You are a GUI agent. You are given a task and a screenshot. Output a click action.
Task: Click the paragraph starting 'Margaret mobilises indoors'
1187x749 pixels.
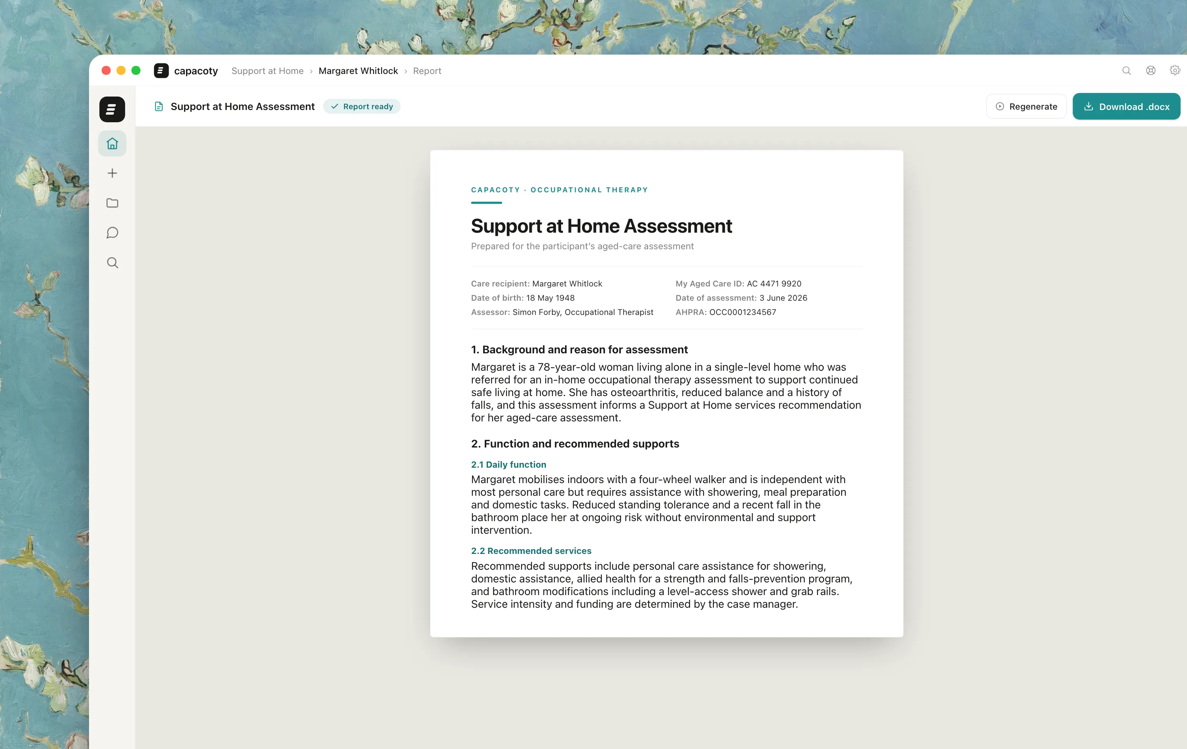point(658,505)
